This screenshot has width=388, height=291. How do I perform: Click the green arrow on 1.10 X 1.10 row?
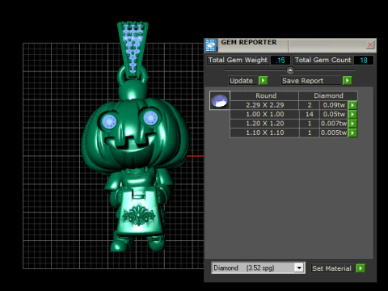pos(352,133)
